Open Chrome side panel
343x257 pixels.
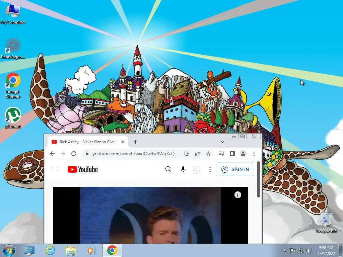pos(232,154)
